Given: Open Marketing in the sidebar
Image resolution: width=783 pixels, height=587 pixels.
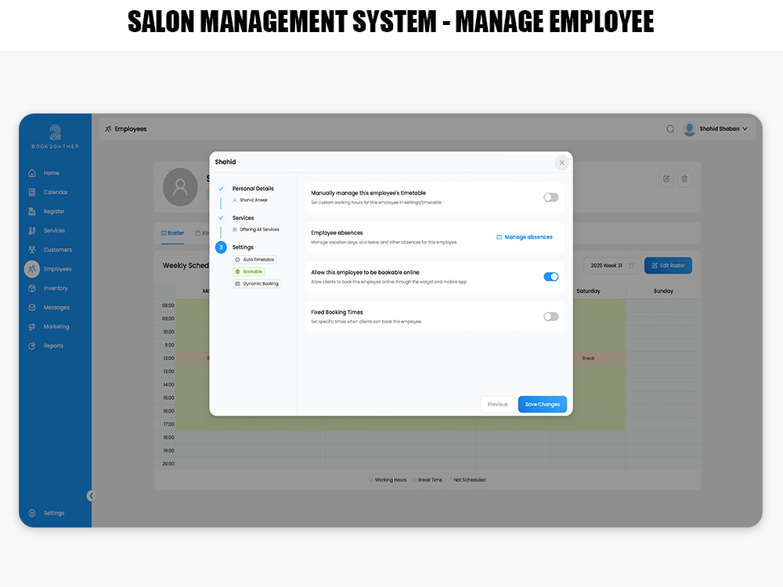Looking at the screenshot, I should [x=56, y=326].
